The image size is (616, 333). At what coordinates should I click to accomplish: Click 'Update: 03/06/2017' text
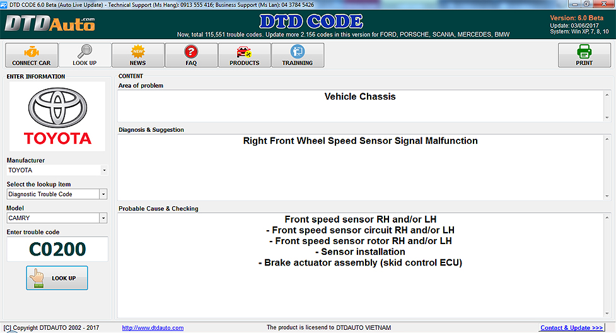574,26
